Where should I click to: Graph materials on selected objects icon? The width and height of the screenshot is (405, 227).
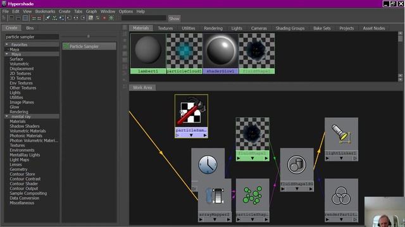click(61, 18)
